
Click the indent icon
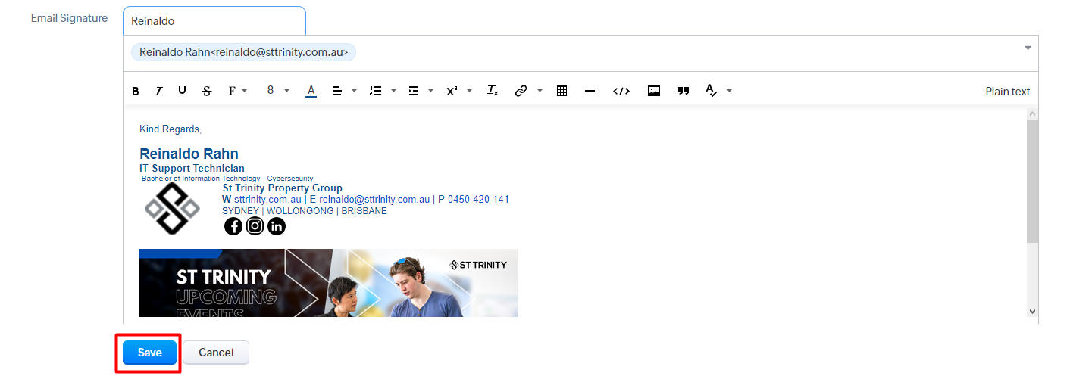point(414,91)
